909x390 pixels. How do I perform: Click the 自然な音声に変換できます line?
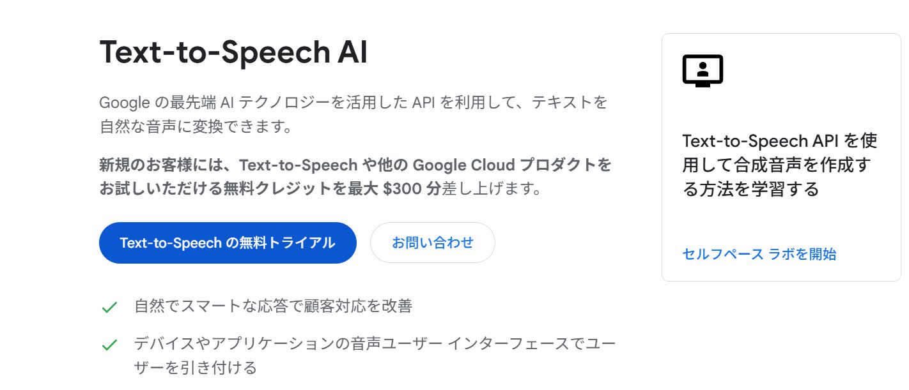(x=196, y=126)
